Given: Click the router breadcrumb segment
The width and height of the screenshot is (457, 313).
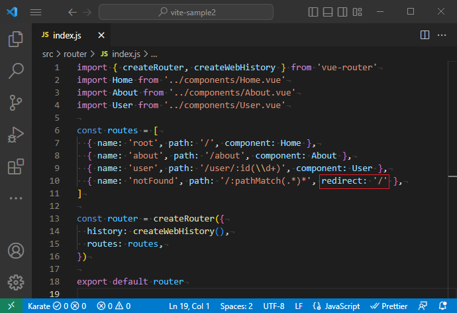Looking at the screenshot, I should click(76, 54).
